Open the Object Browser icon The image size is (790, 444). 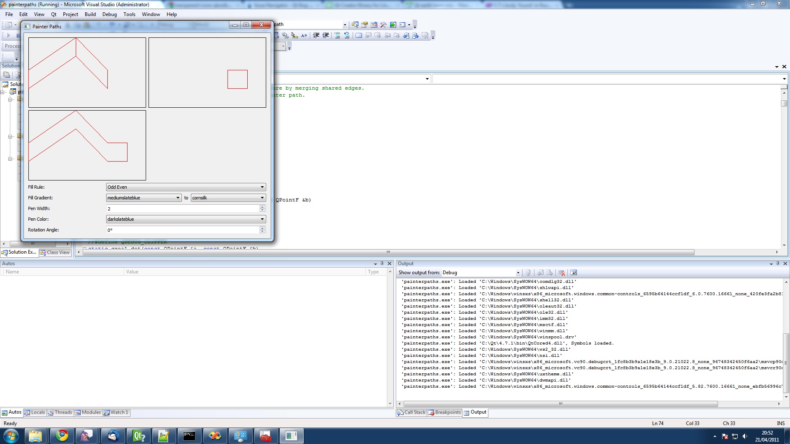374,25
